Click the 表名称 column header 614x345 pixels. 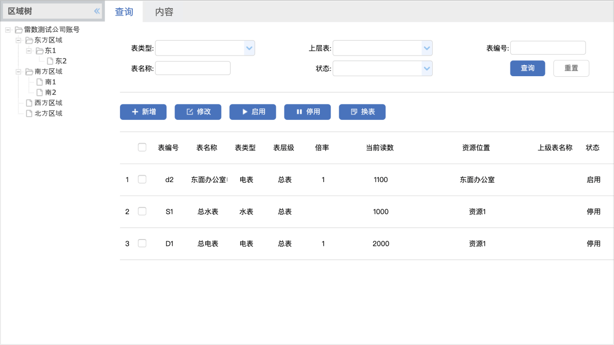tap(207, 148)
